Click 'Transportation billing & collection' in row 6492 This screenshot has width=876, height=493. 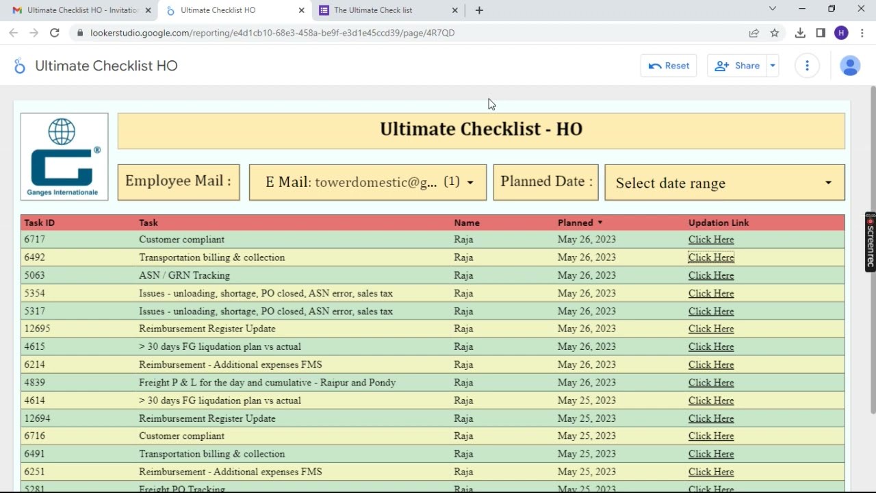(211, 257)
